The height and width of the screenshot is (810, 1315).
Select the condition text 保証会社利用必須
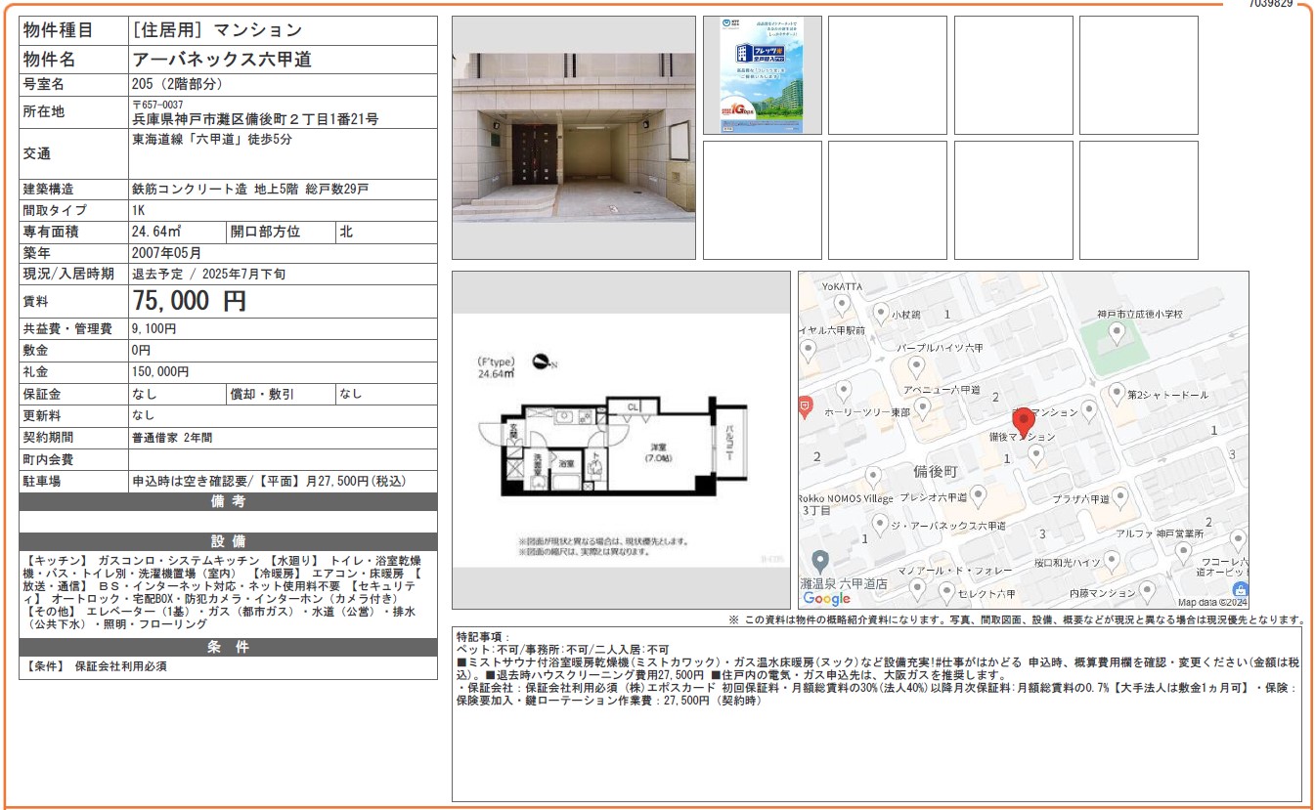coord(120,666)
